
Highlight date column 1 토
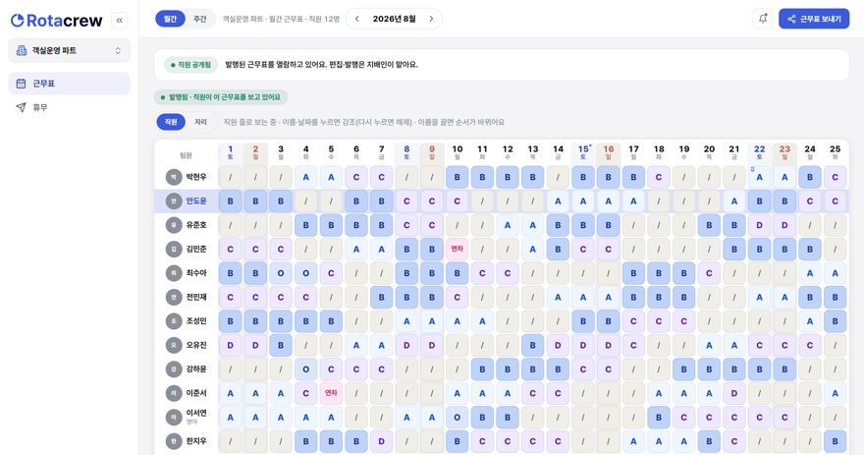point(231,152)
